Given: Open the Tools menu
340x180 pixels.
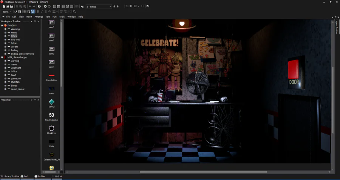Looking at the screenshot, I should pyautogui.click(x=62, y=17).
